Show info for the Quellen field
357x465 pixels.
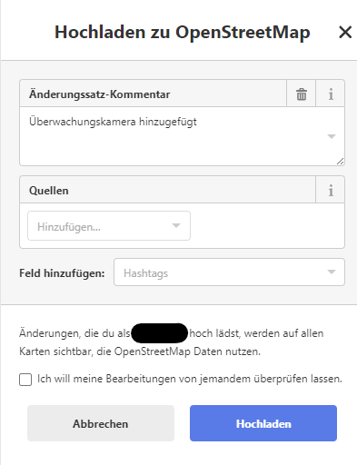pos(331,190)
